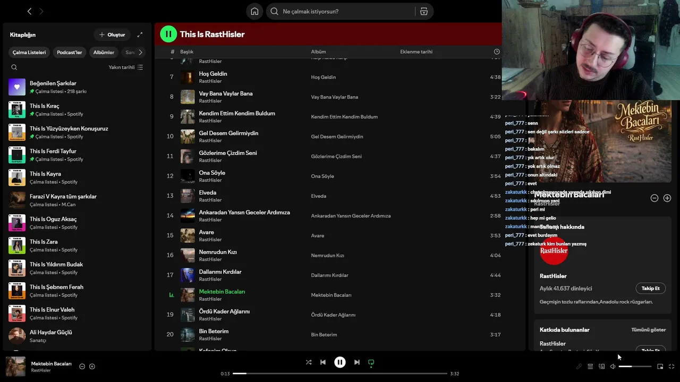Viewport: 680px width, 382px height.
Task: Pause playlist with the green header button
Action: (x=168, y=34)
